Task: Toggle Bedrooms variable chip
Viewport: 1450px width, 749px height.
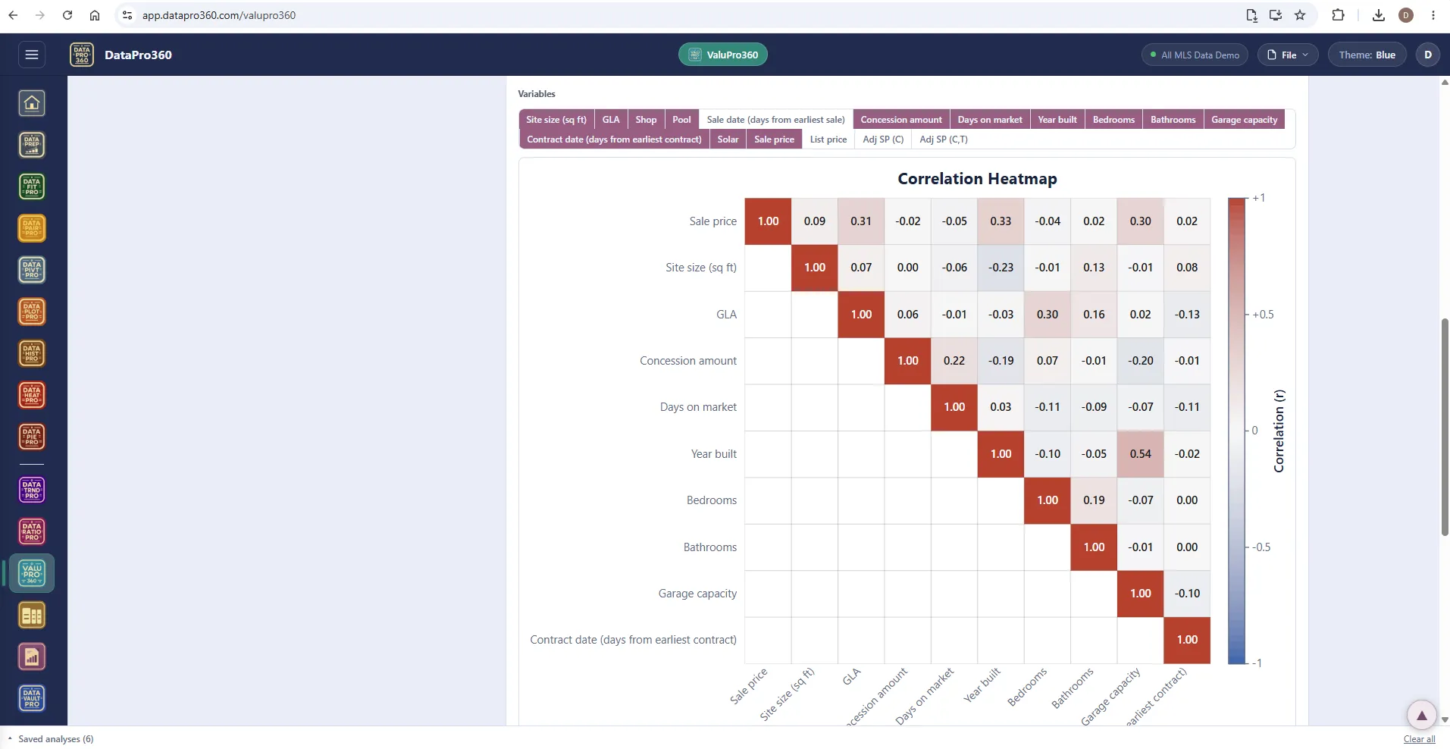Action: click(x=1113, y=120)
